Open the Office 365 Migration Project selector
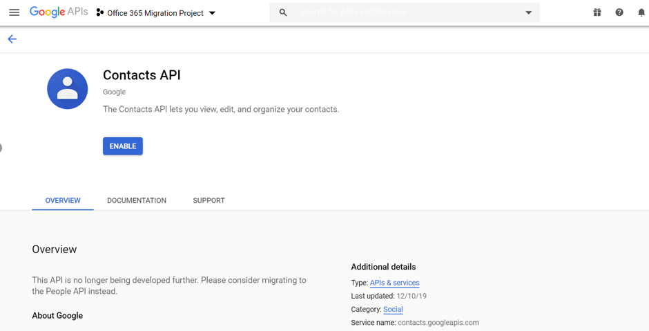 point(155,13)
